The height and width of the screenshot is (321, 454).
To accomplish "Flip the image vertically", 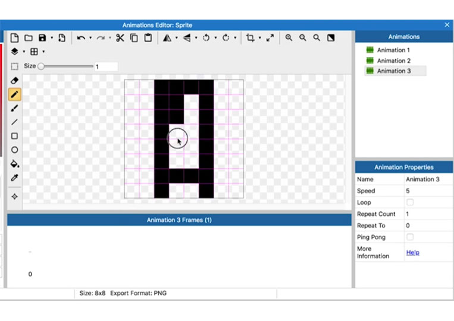I will coord(187,38).
